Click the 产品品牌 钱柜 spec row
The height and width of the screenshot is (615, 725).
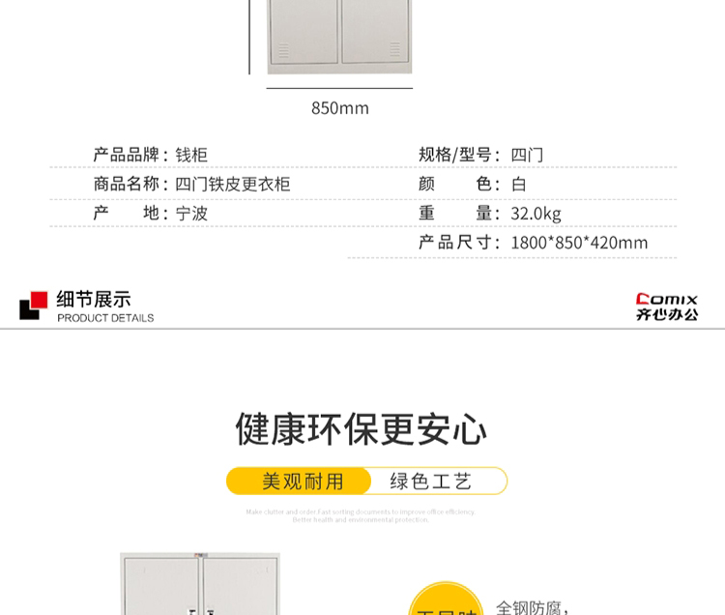pos(151,155)
